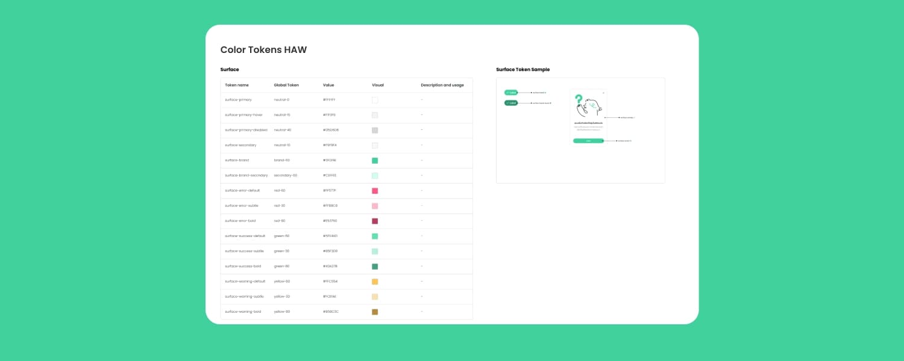Click the surface-primary-hover color swatch
This screenshot has height=361, width=904.
pyautogui.click(x=375, y=115)
